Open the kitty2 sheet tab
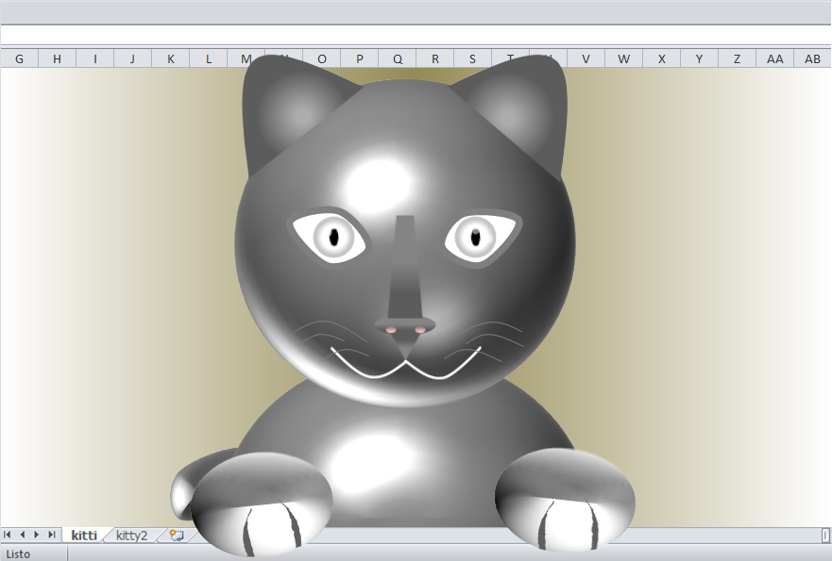The width and height of the screenshot is (832, 561). coord(131,536)
